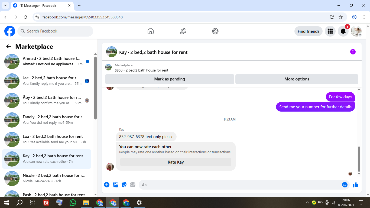
Task: Select the Messenger Facebook tab
Action: (x=42, y=5)
